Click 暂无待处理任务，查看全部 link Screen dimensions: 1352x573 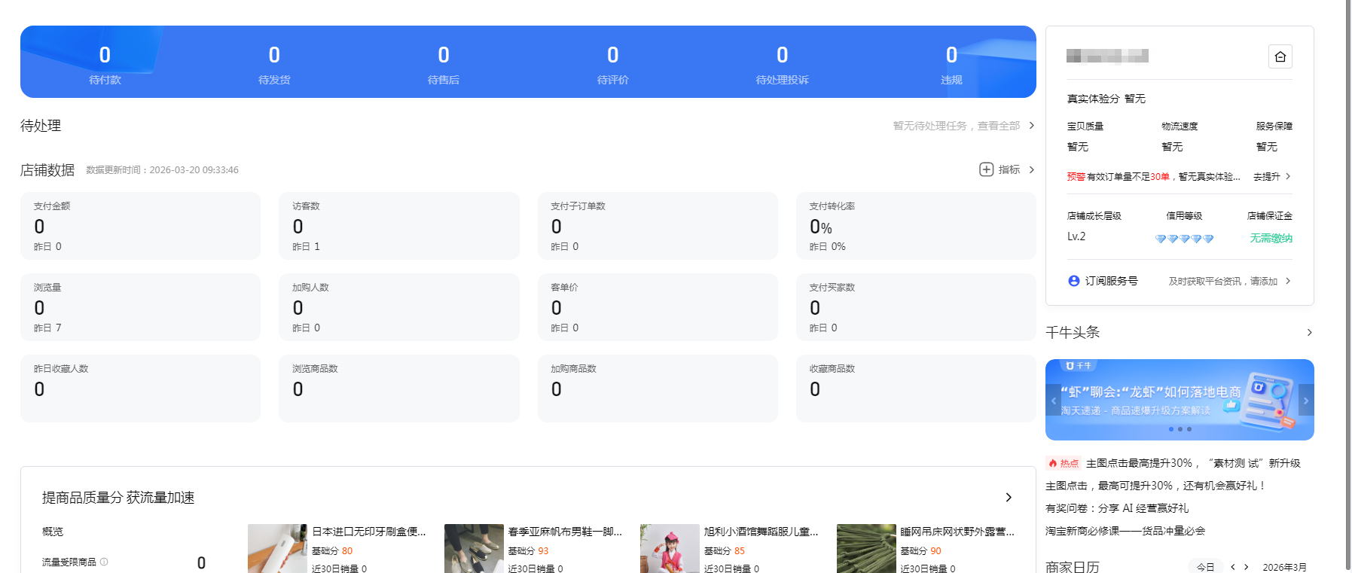(957, 126)
